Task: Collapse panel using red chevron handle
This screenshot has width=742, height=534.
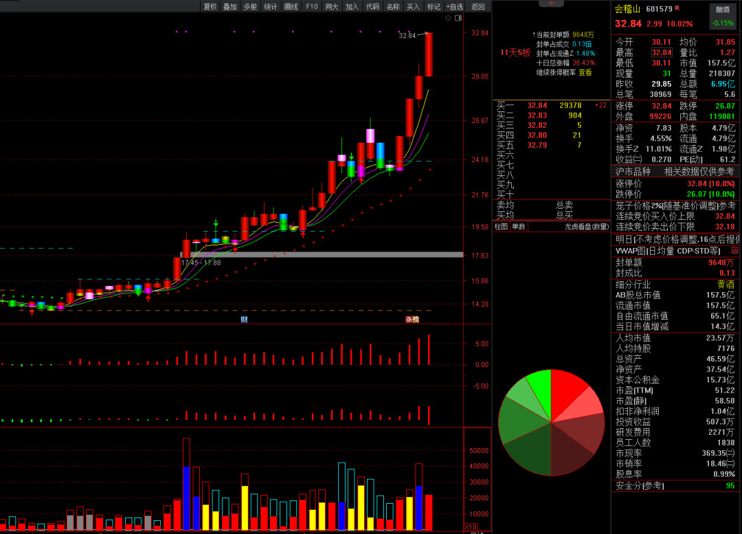Action: click(x=551, y=3)
